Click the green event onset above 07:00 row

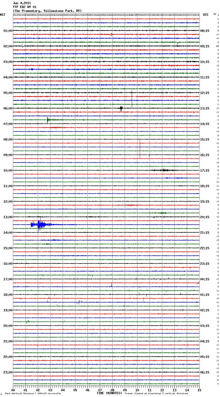coord(48,120)
